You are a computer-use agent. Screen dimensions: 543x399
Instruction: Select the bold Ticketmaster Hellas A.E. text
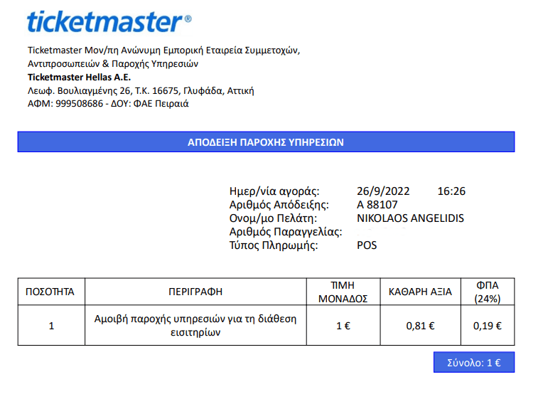79,77
